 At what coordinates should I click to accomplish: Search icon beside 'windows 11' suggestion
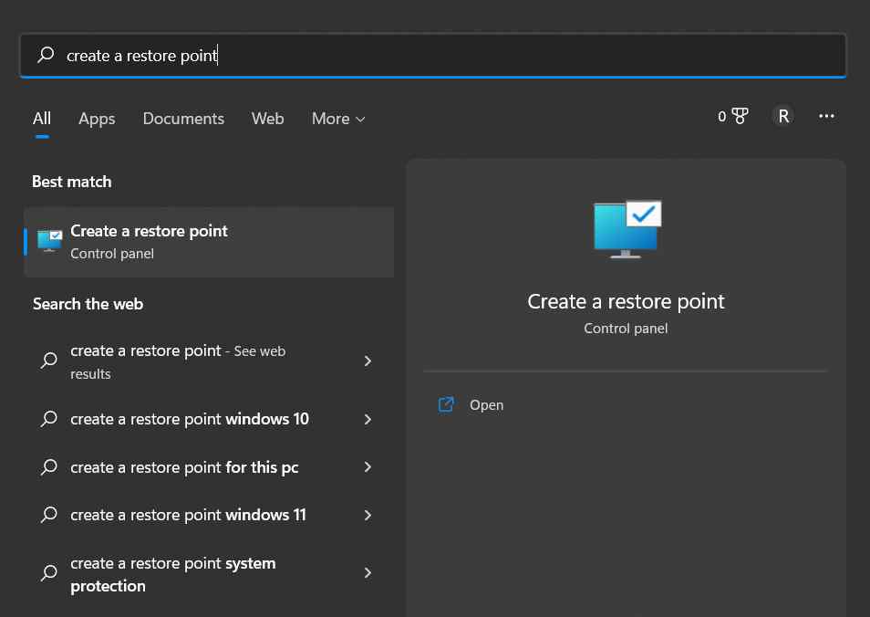tap(49, 515)
